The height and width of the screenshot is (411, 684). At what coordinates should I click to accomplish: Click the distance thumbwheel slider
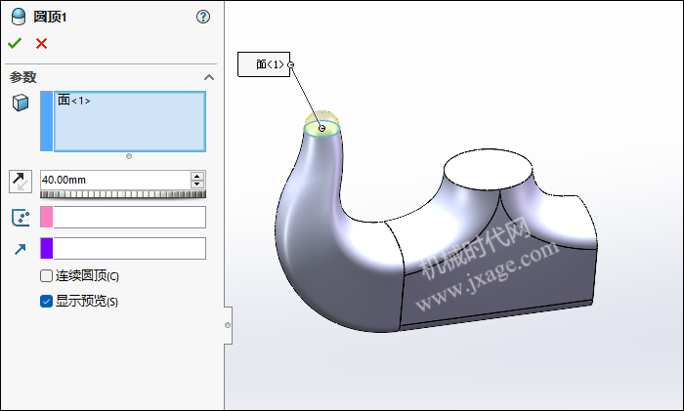point(122,194)
